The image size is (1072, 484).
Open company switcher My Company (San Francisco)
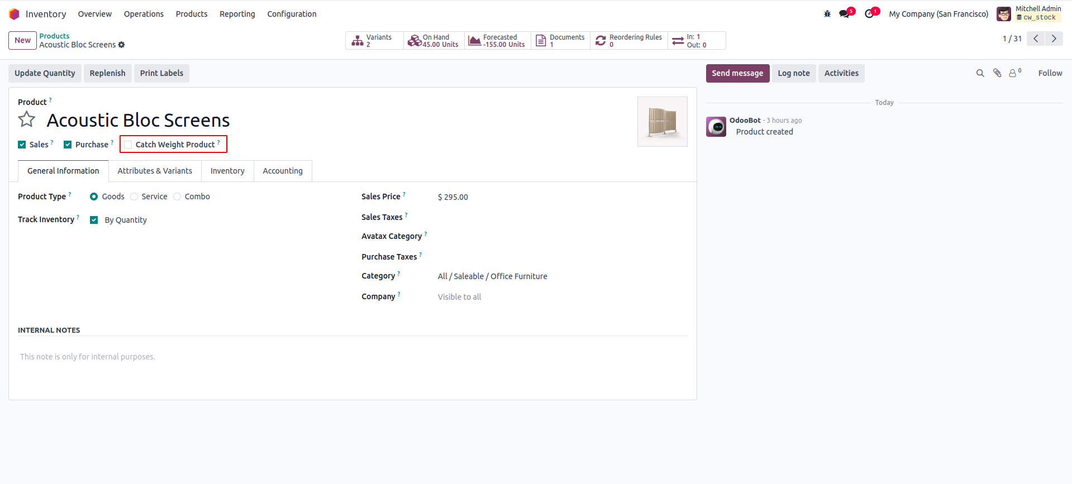[x=938, y=14]
